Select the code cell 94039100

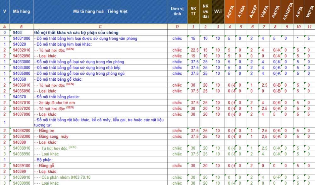pos(21,166)
